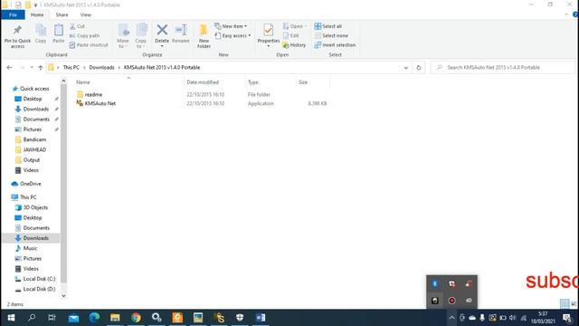579x326 pixels.
Task: Refresh the folder view
Action: coord(419,68)
